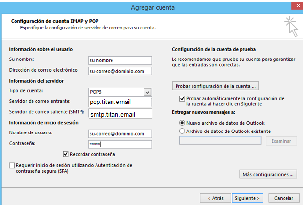Edit the incoming server pop.titan.email field
This screenshot has width=305, height=206.
coord(120,102)
